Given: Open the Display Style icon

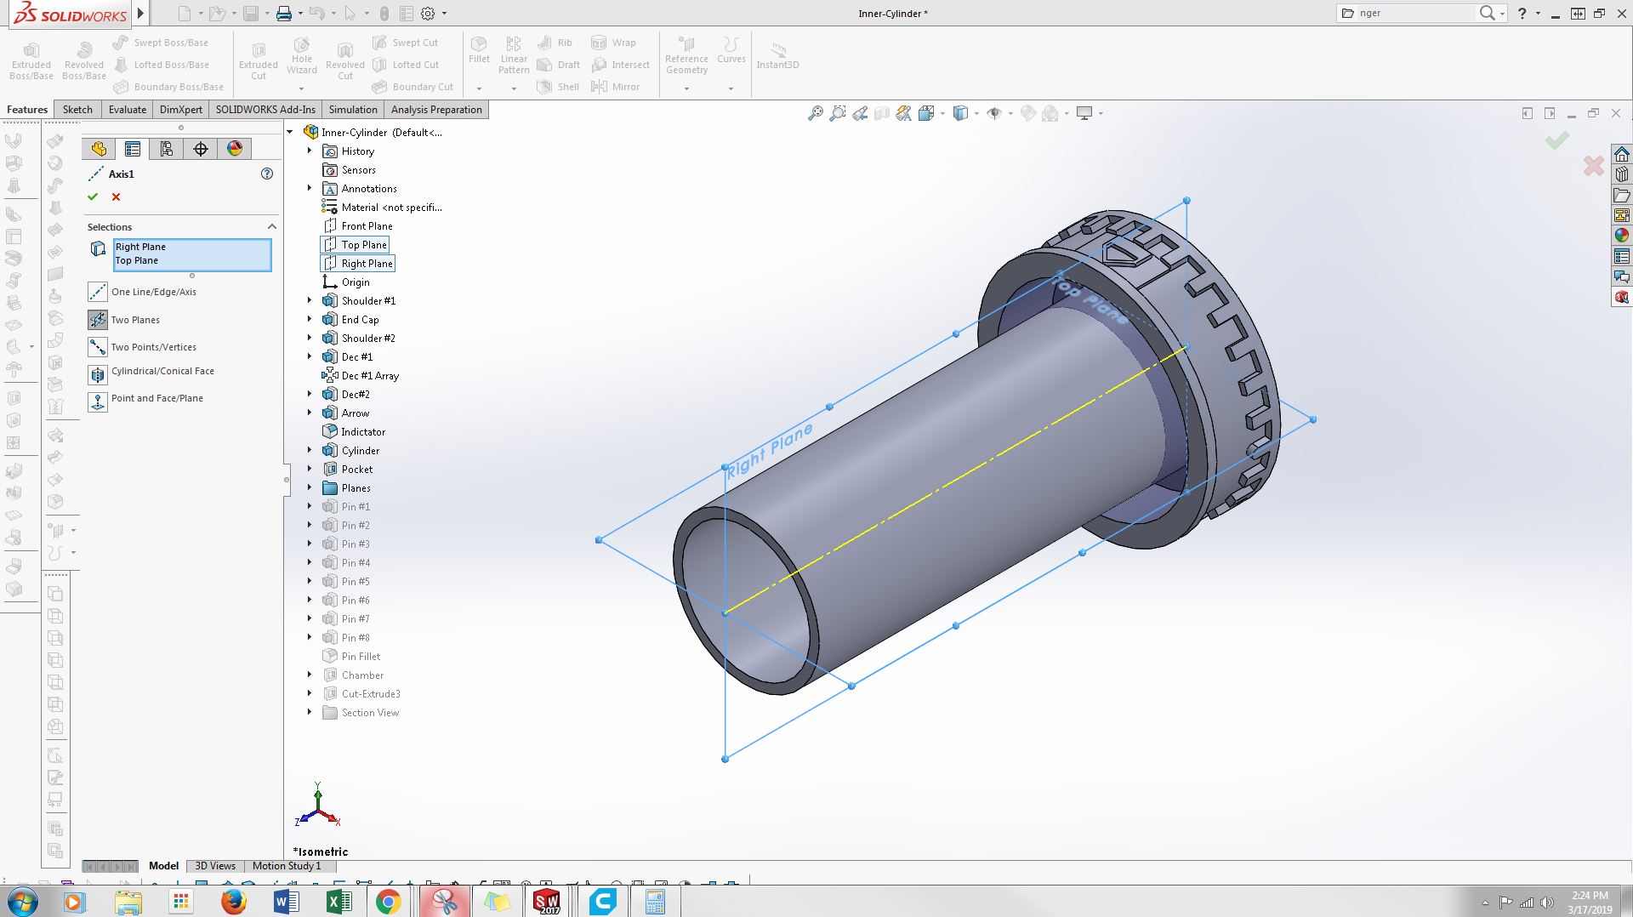Looking at the screenshot, I should [x=961, y=113].
